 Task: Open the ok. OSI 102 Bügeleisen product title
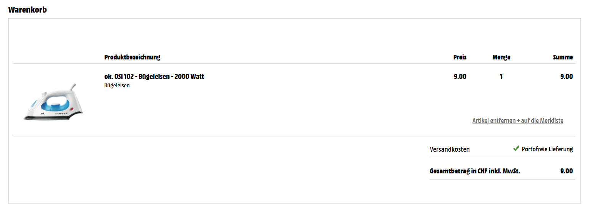click(154, 77)
